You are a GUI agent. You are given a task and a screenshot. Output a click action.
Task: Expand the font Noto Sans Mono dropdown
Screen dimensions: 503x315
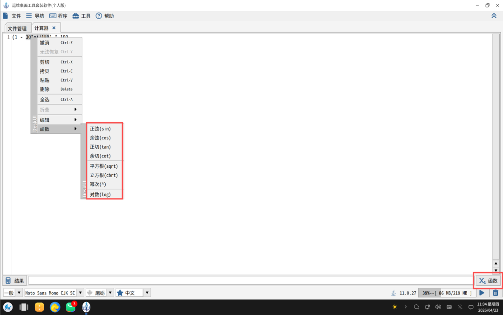(80, 293)
